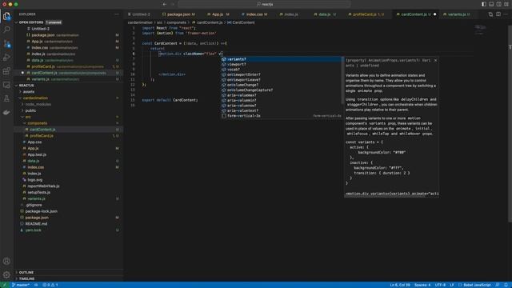The height and width of the screenshot is (288, 512).
Task: Open the Run and Debug view
Action: tap(6, 57)
